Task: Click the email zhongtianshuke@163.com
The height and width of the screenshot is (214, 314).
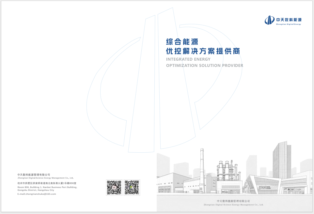Action: pyautogui.click(x=37, y=194)
